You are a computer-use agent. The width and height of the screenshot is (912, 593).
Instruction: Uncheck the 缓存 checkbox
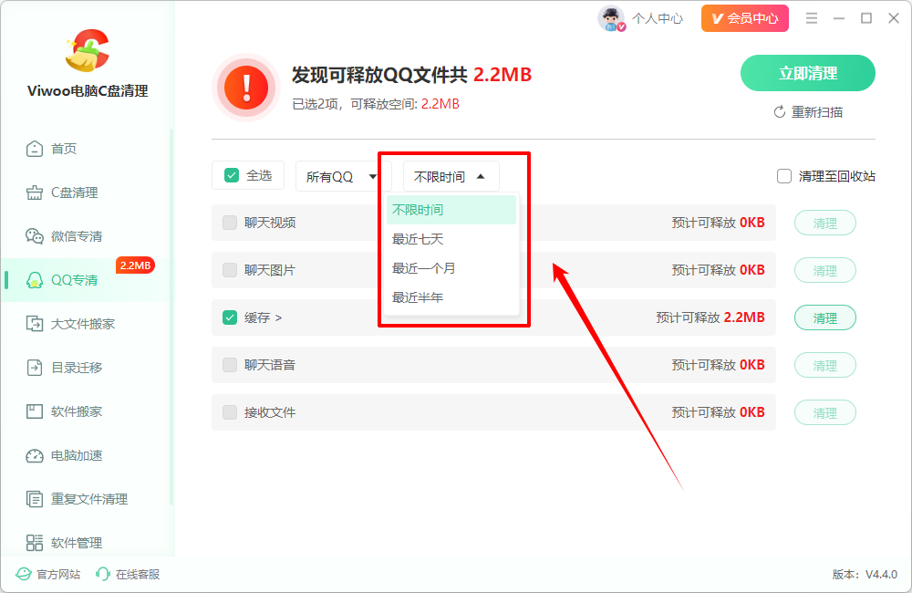pos(230,317)
